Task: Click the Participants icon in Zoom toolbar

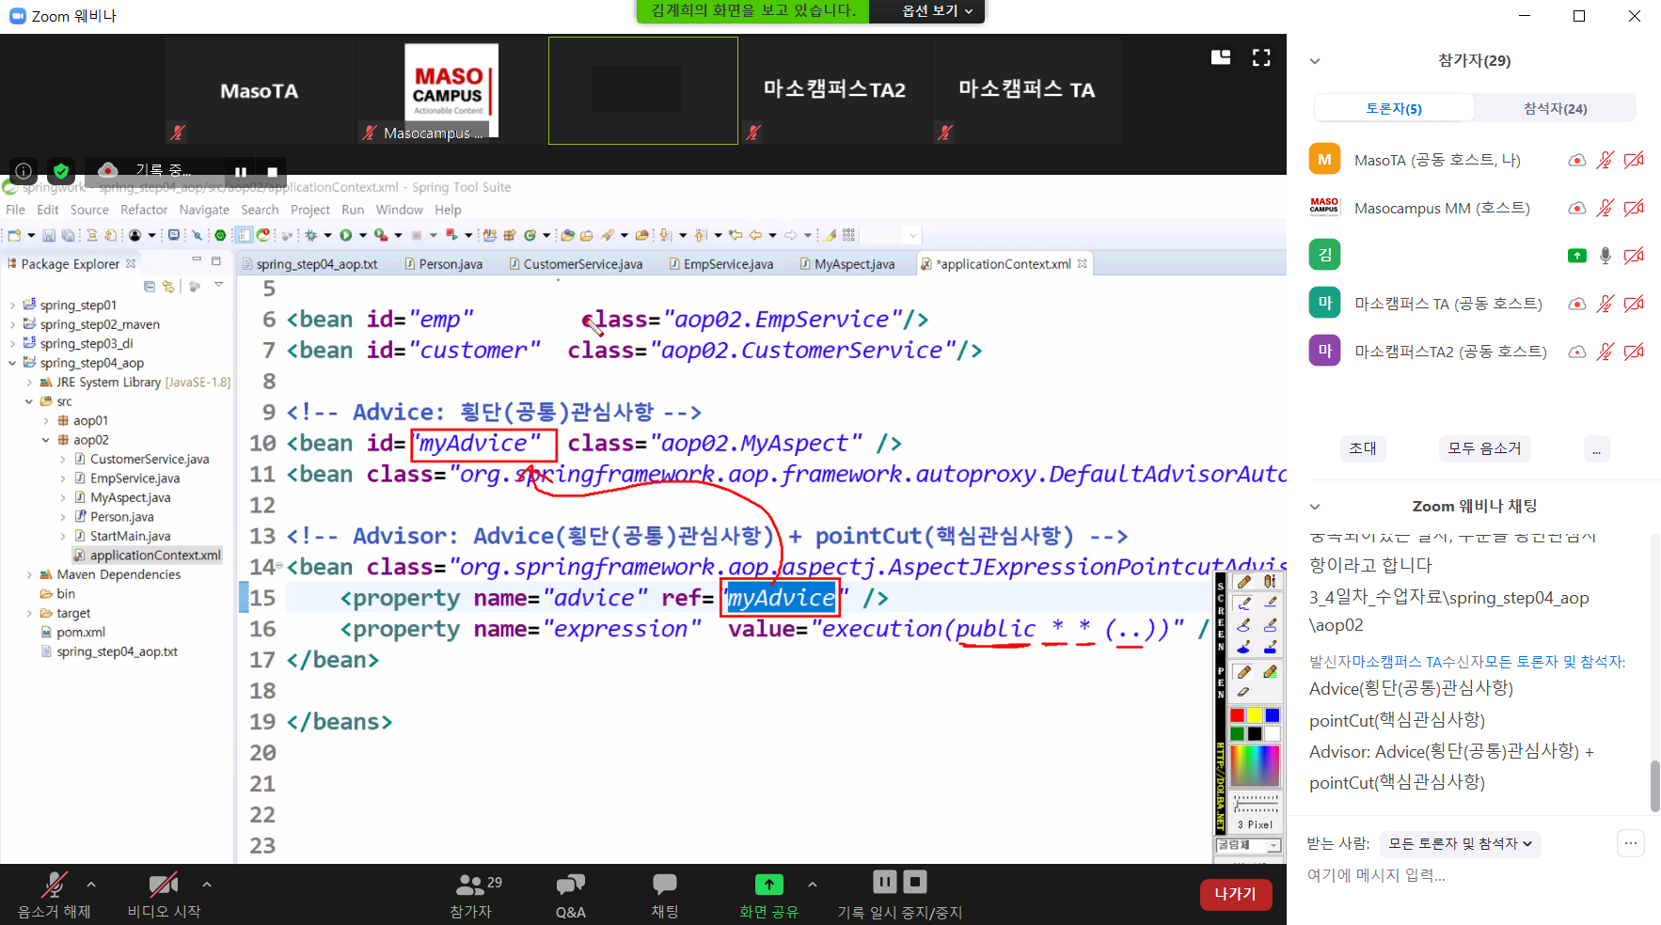Action: (x=469, y=885)
